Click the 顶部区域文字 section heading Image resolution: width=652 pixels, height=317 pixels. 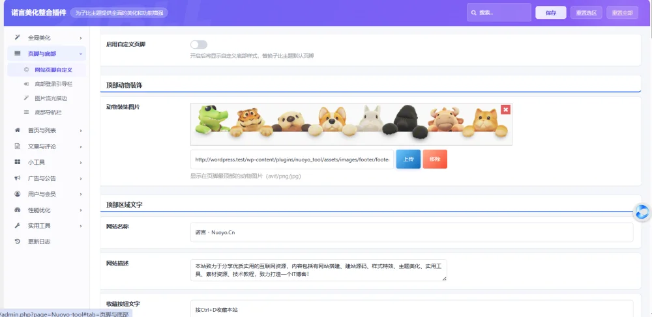pos(125,204)
